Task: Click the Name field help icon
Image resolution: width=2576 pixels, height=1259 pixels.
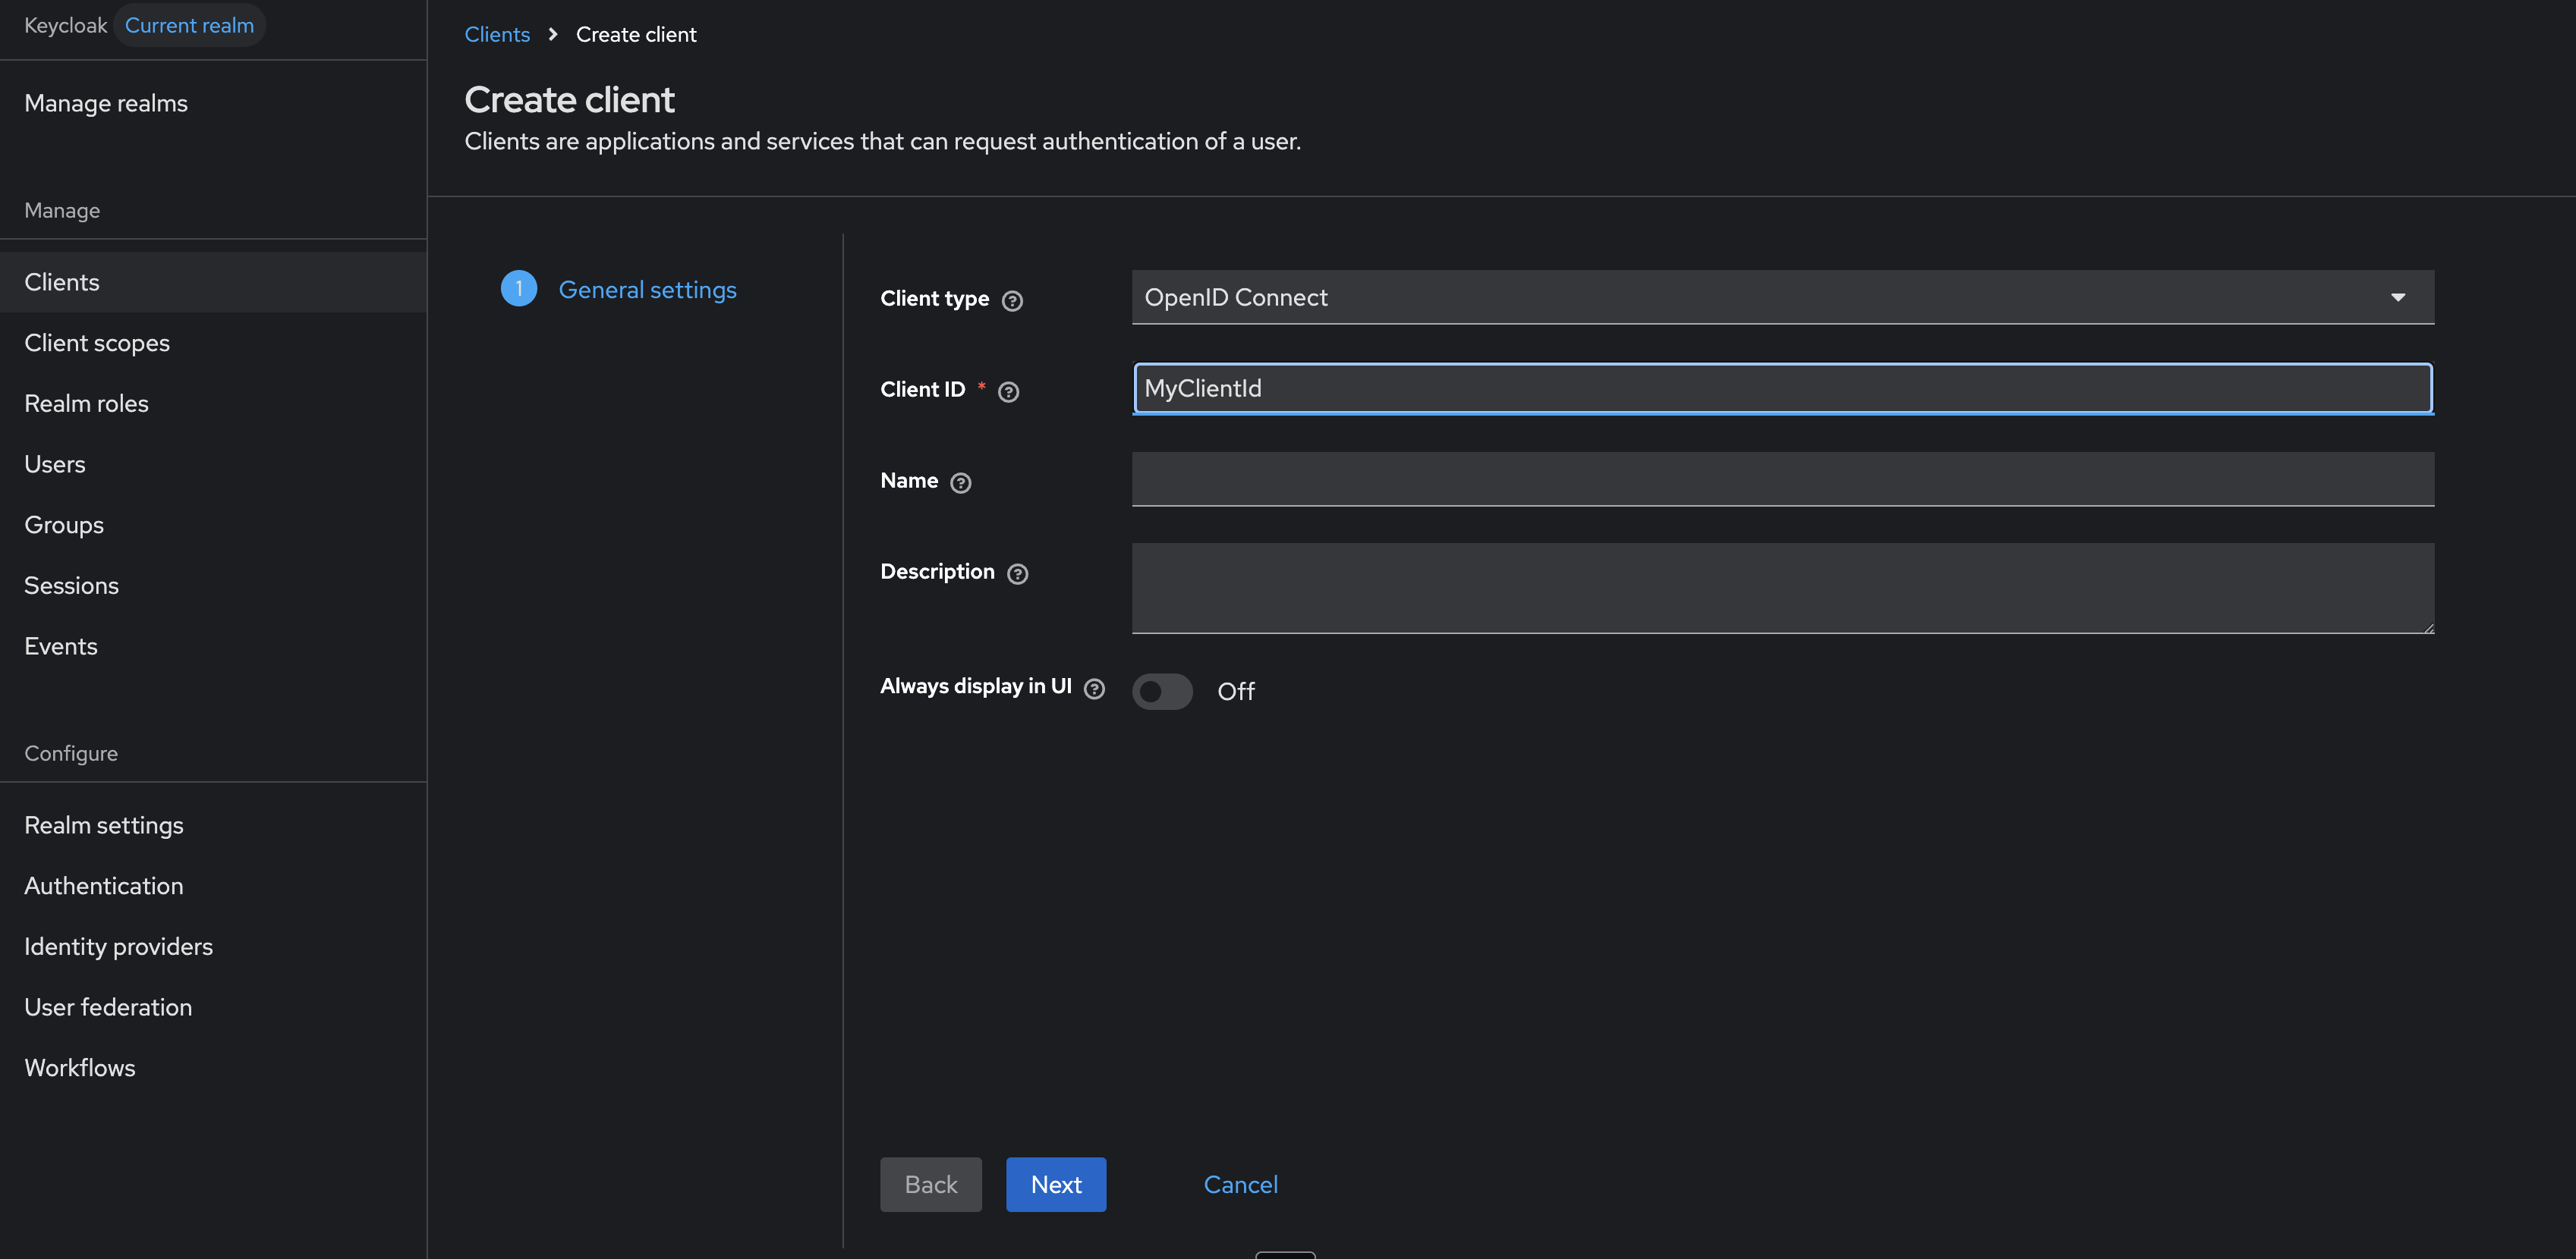Action: (x=960, y=482)
